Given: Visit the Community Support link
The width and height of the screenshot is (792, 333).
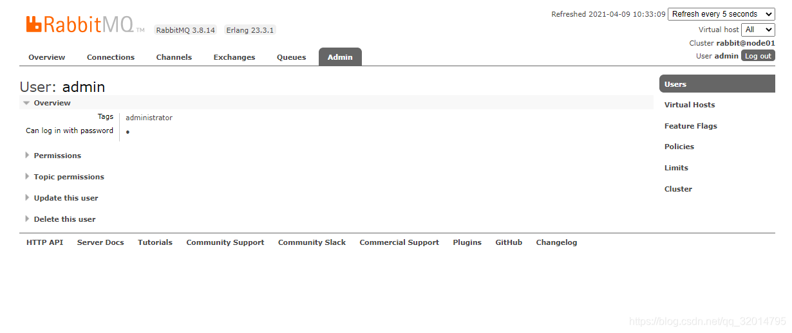Looking at the screenshot, I should [x=225, y=242].
